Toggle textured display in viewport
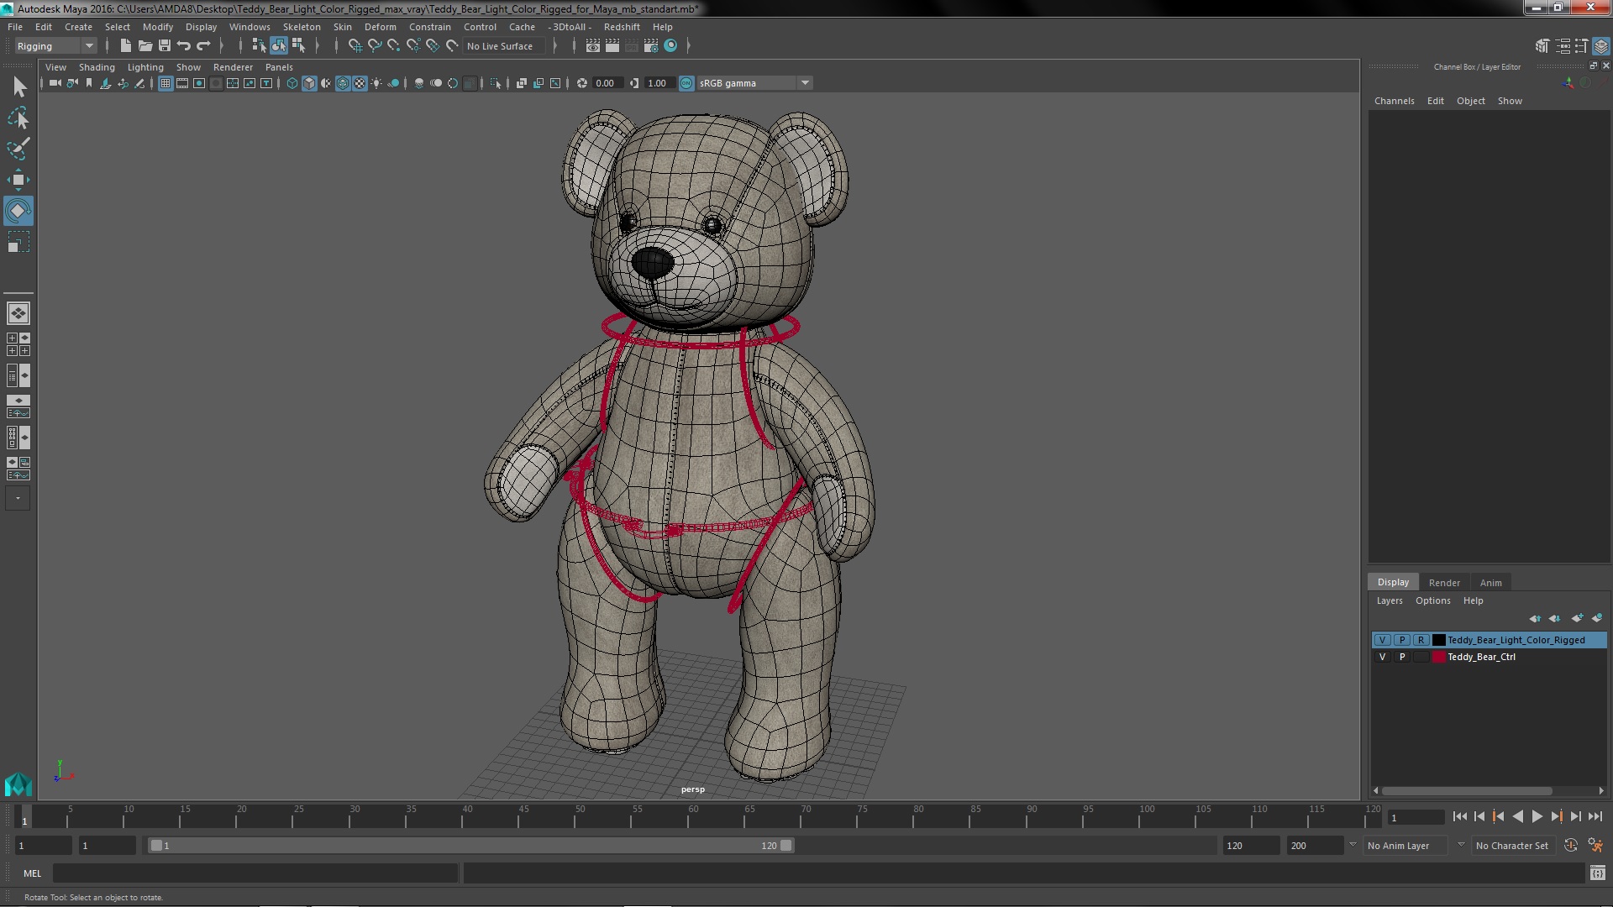 tap(360, 83)
